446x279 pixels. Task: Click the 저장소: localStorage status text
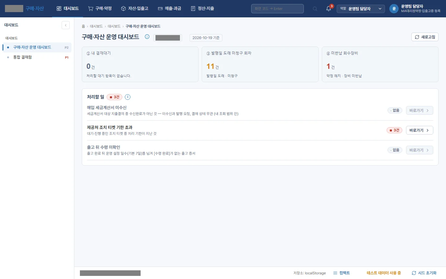[x=310, y=273]
